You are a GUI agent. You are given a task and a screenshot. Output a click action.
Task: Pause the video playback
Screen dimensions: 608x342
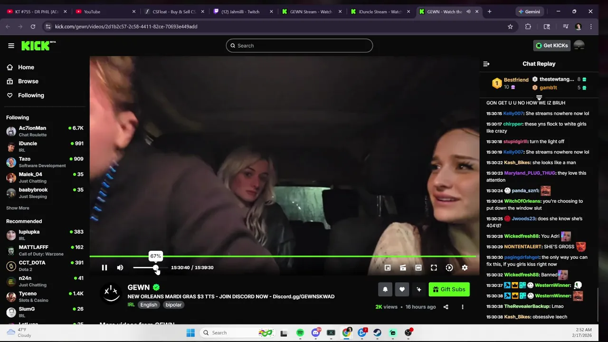coord(104,267)
